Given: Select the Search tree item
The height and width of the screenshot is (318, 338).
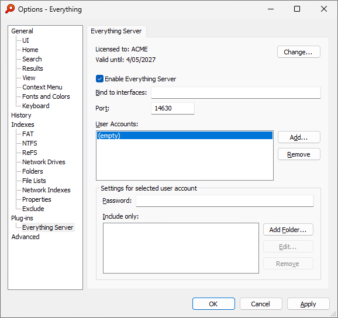Looking at the screenshot, I should click(32, 59).
